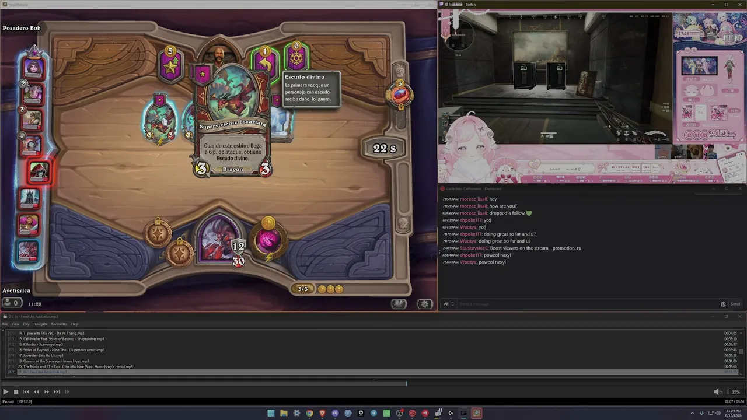The height and width of the screenshot is (420, 747).
Task: Click the tavern upgrade button costing 5
Action: [x=170, y=64]
